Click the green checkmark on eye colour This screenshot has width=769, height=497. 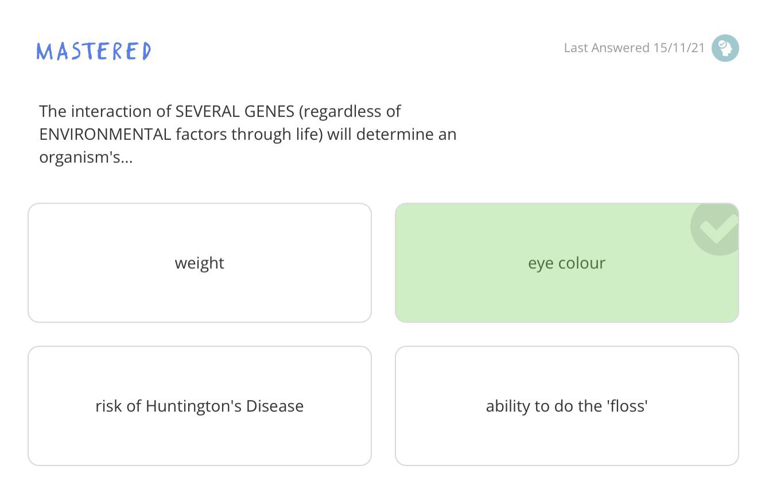(716, 228)
